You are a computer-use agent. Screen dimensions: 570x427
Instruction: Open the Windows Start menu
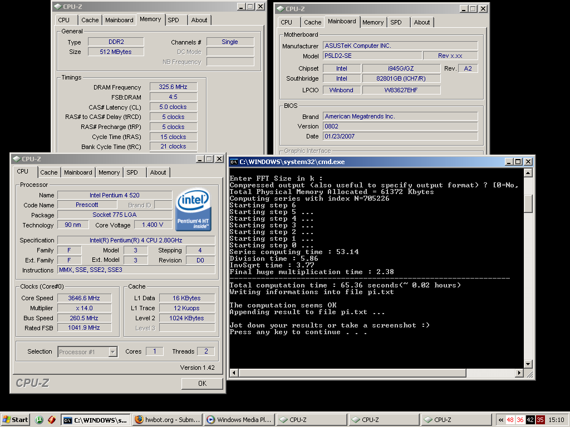pos(15,420)
